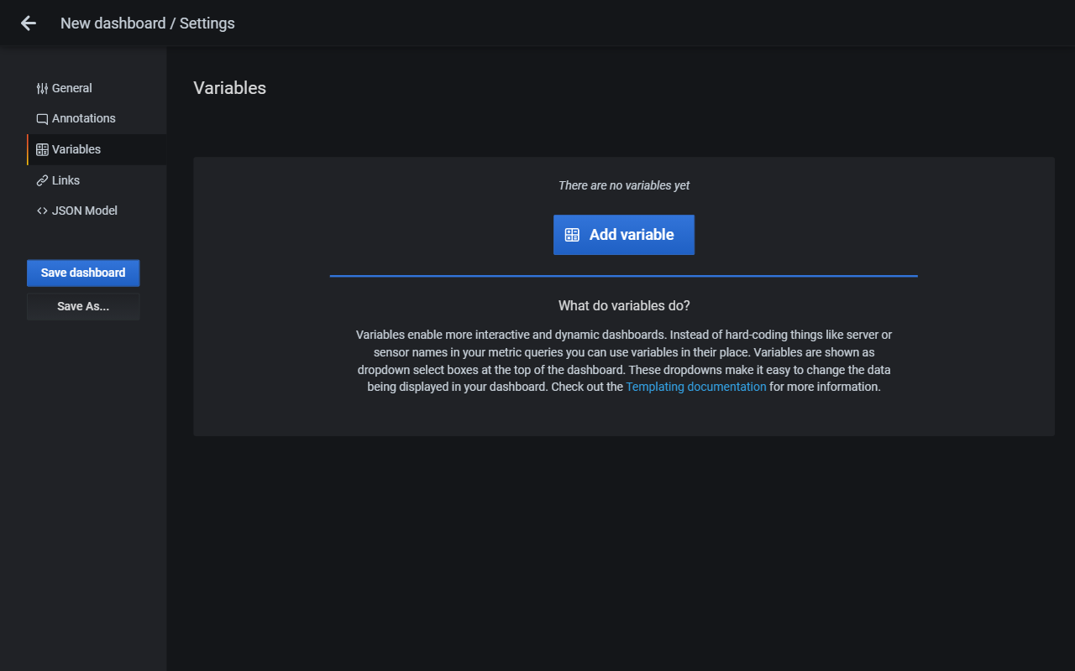
Task: Open the General settings section
Action: 71,87
